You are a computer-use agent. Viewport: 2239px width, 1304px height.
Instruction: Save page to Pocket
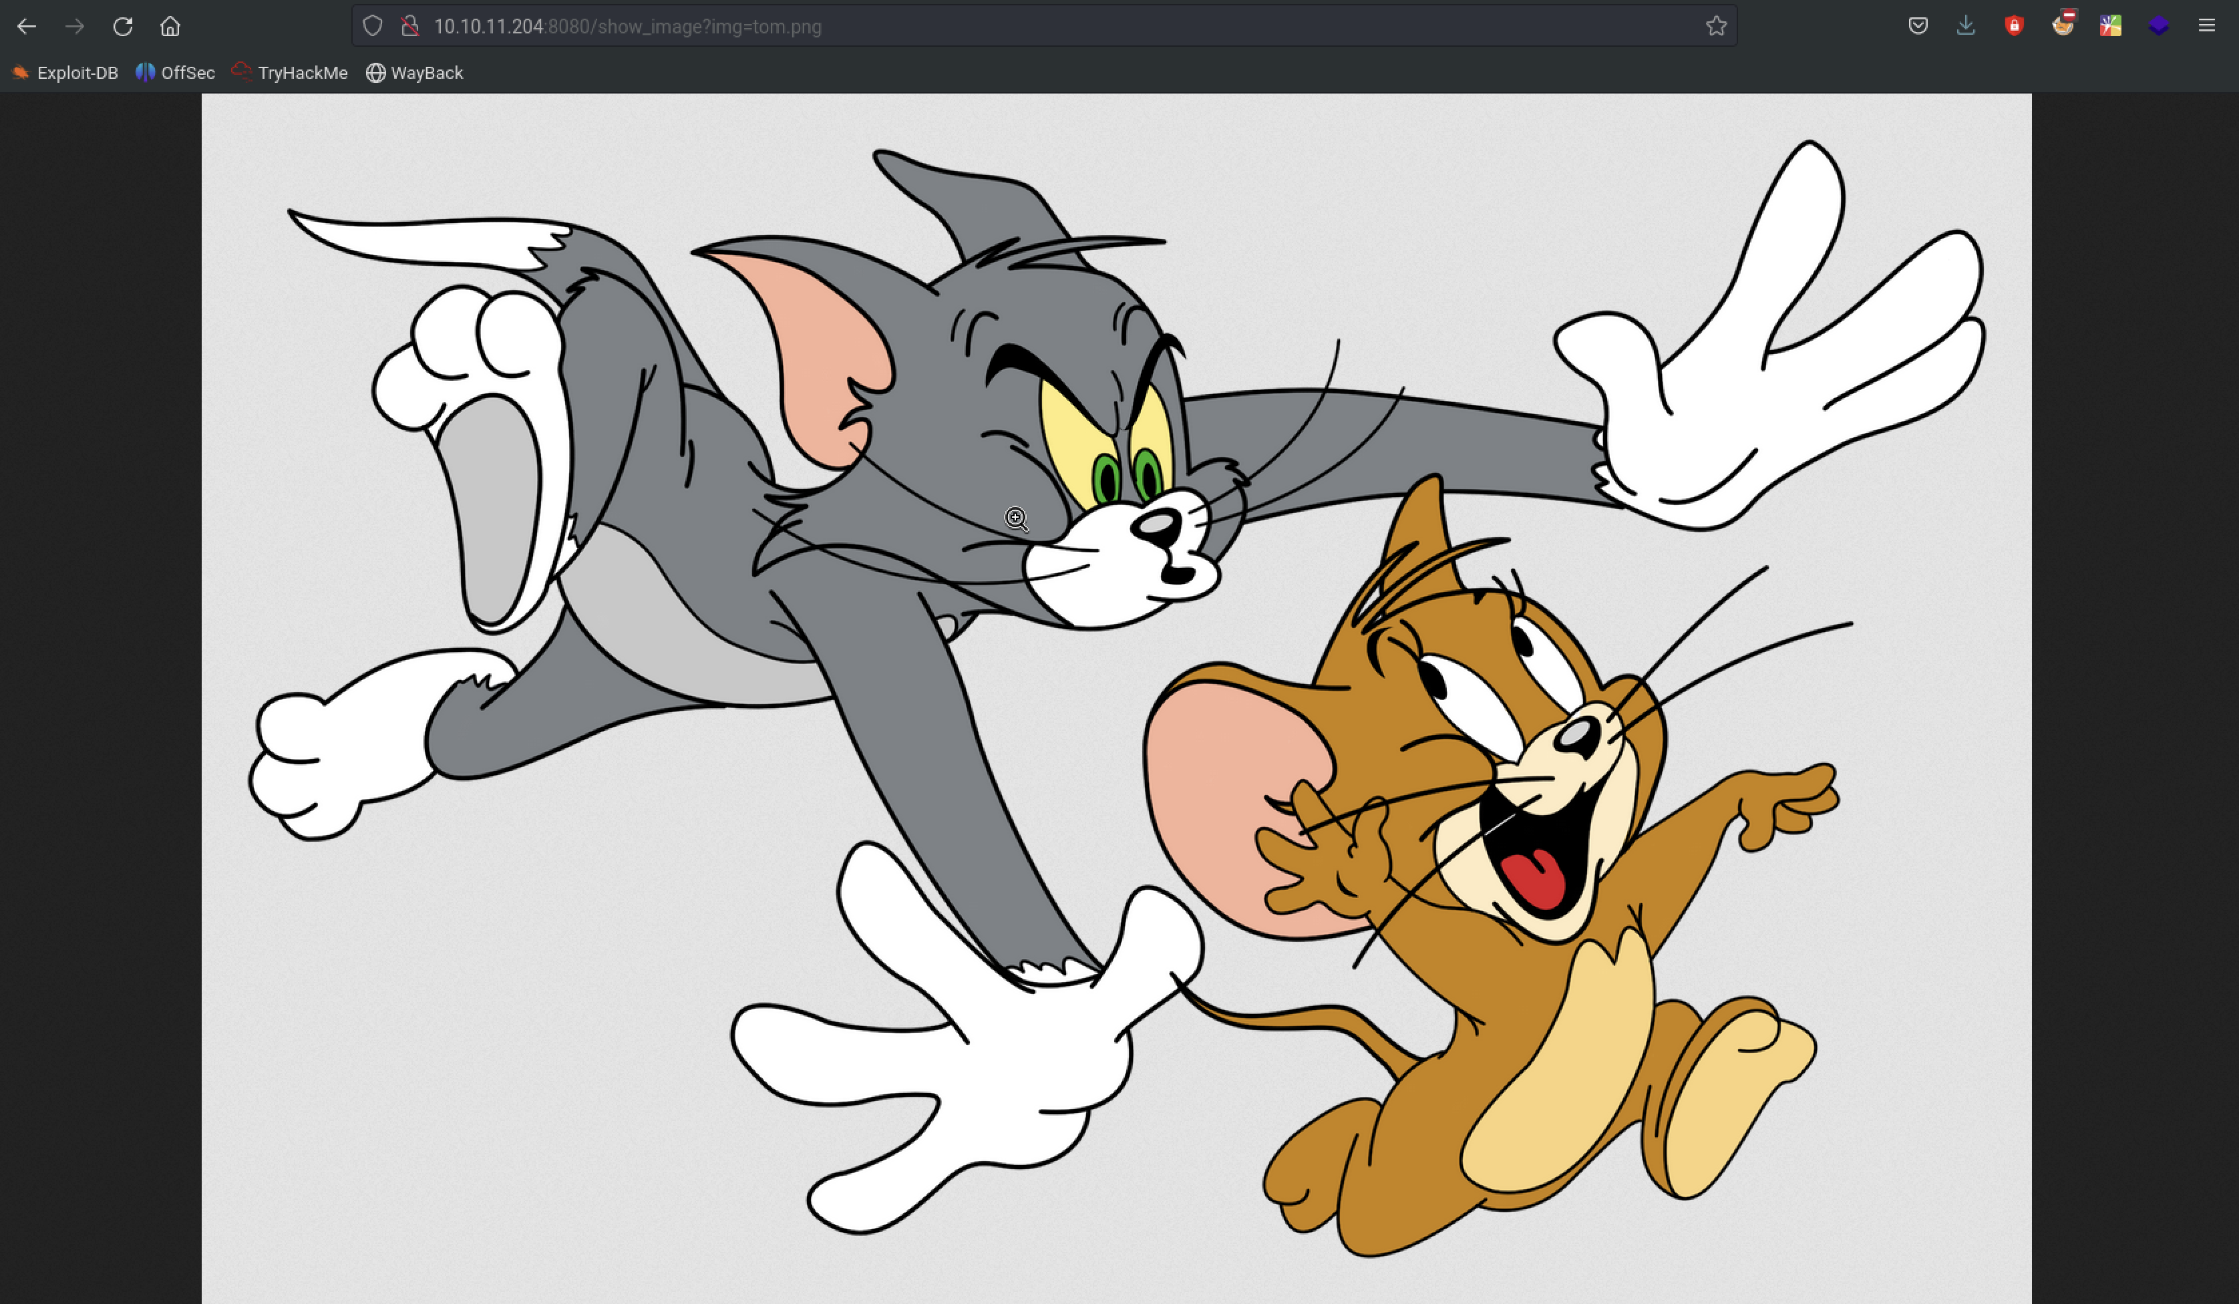[x=1918, y=27]
